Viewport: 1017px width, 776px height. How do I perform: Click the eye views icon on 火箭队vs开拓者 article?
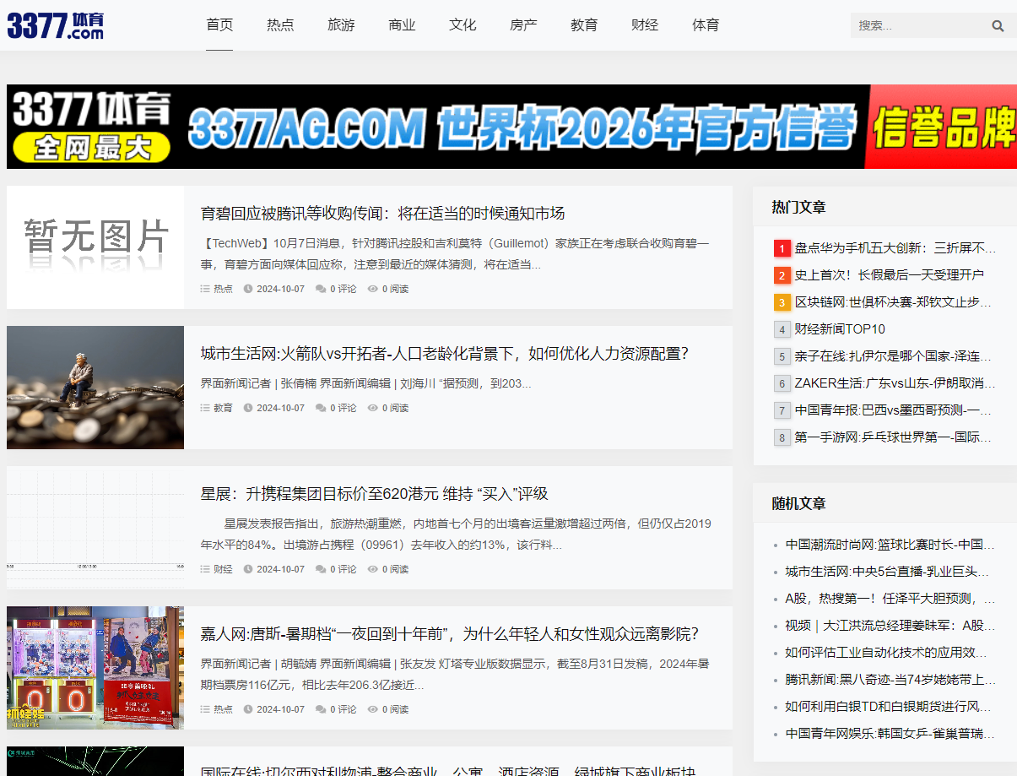pyautogui.click(x=373, y=408)
